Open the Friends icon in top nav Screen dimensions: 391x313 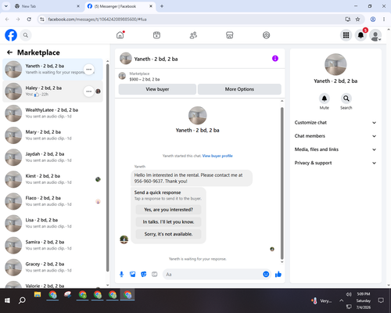coord(193,35)
